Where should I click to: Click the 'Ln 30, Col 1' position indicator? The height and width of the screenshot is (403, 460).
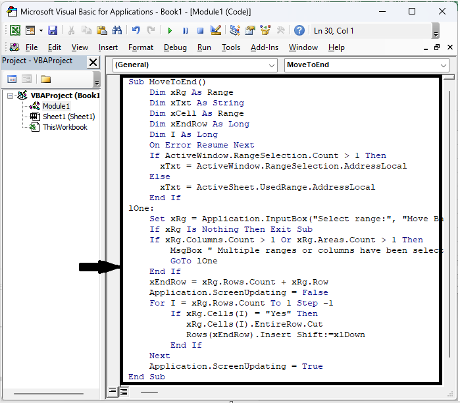[334, 31]
